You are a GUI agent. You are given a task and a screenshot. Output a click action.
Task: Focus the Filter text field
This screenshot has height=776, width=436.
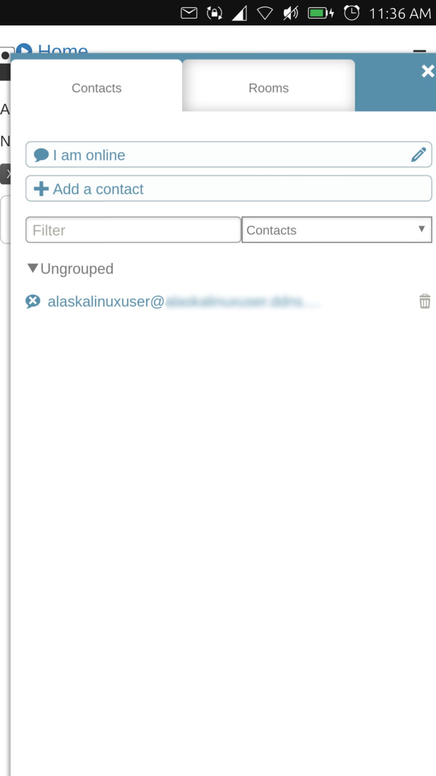[133, 230]
